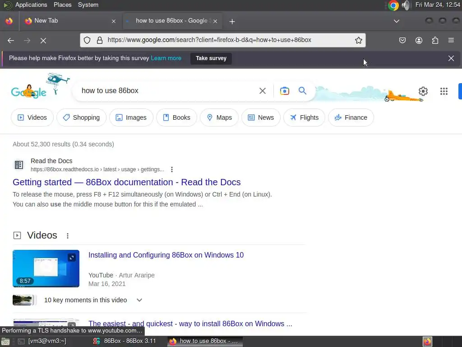Open more options for Read the Docs result
462x347 pixels.
coord(172,169)
